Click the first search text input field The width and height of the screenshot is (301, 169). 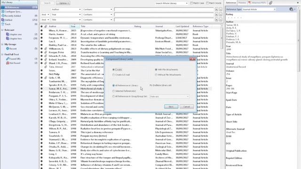click(164, 9)
